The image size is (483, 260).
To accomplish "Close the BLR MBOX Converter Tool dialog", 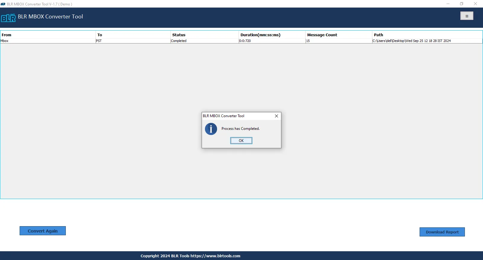I will click(x=276, y=116).
